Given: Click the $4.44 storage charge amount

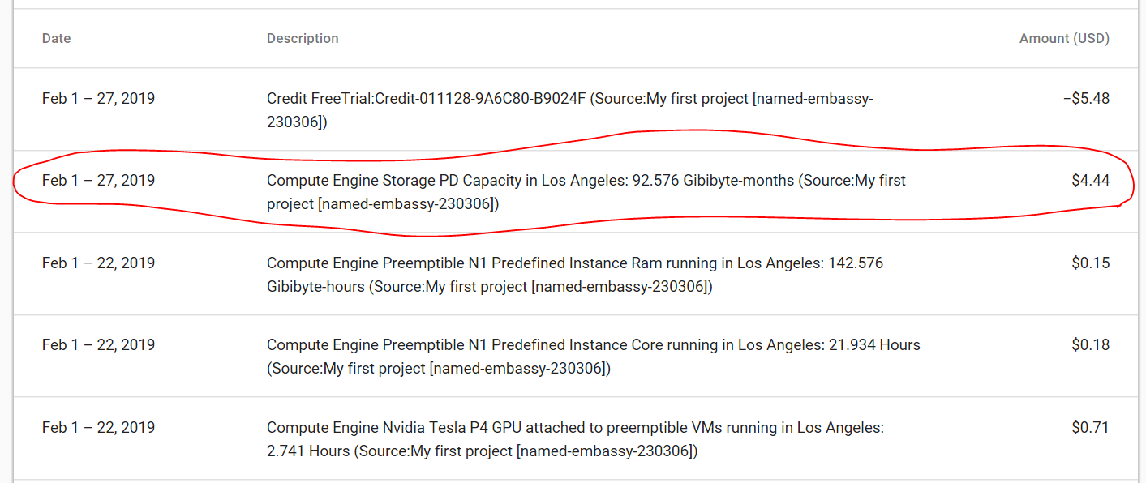Looking at the screenshot, I should click(x=1090, y=180).
